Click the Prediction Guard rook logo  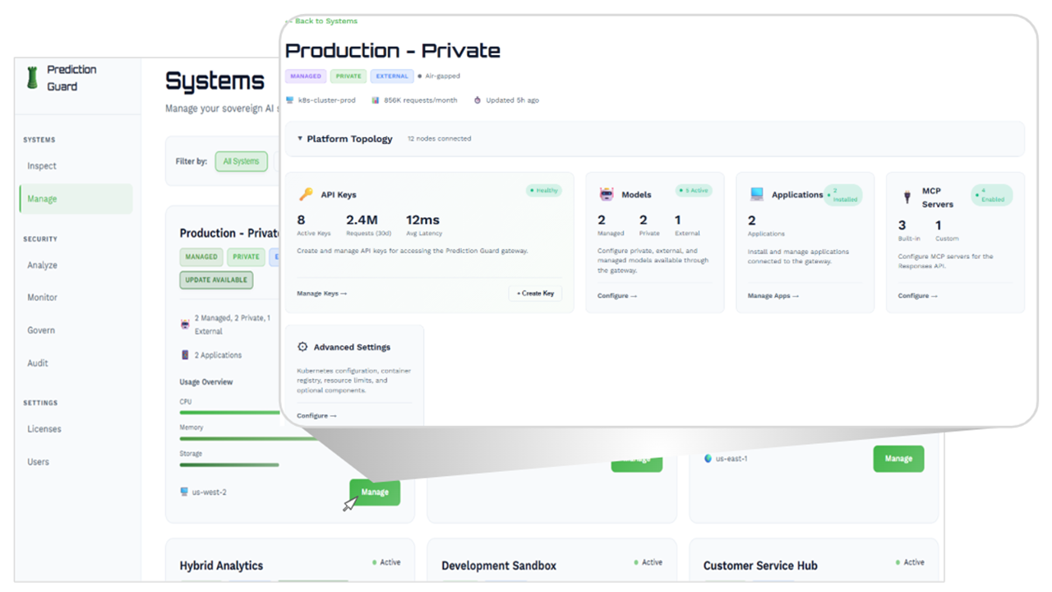coord(33,78)
